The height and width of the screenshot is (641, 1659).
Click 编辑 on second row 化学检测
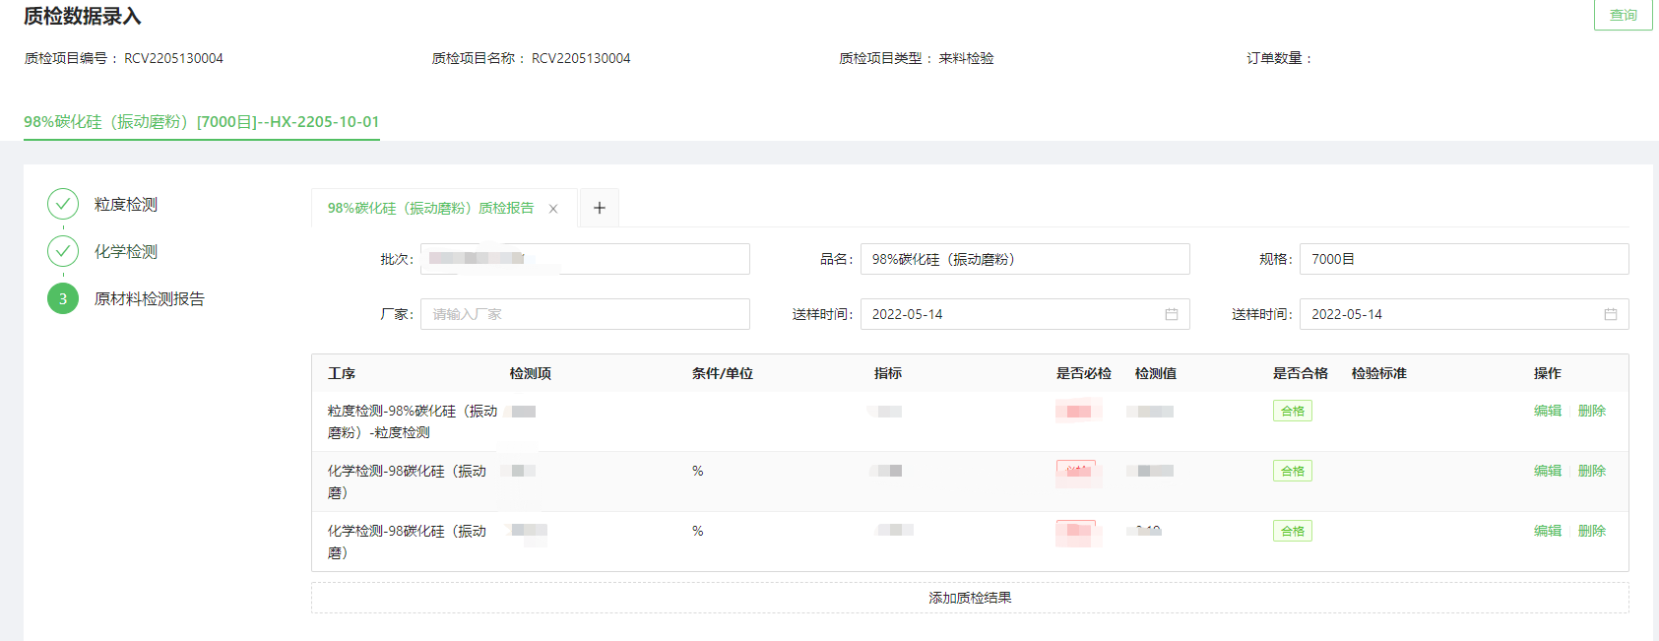1547,471
